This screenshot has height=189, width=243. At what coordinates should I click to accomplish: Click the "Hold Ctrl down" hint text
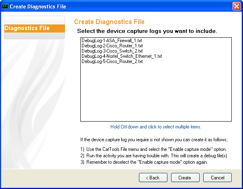click(x=156, y=127)
